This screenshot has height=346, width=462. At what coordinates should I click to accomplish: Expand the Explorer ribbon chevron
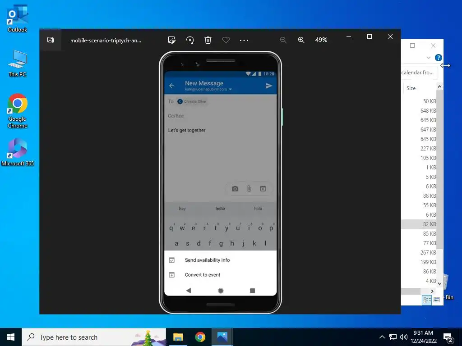(429, 58)
